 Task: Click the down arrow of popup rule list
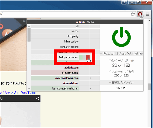tap(29, 88)
